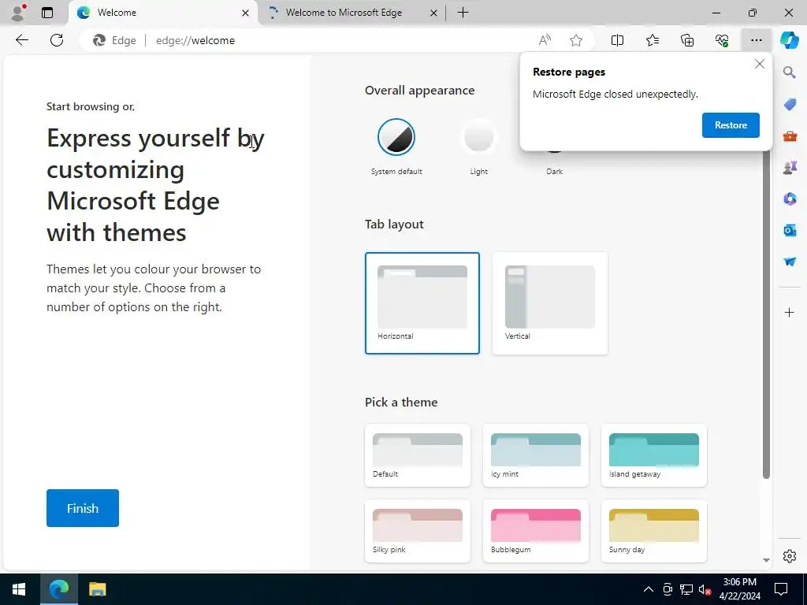The width and height of the screenshot is (807, 605).
Task: Click Edge icon on the taskbar
Action: click(58, 589)
